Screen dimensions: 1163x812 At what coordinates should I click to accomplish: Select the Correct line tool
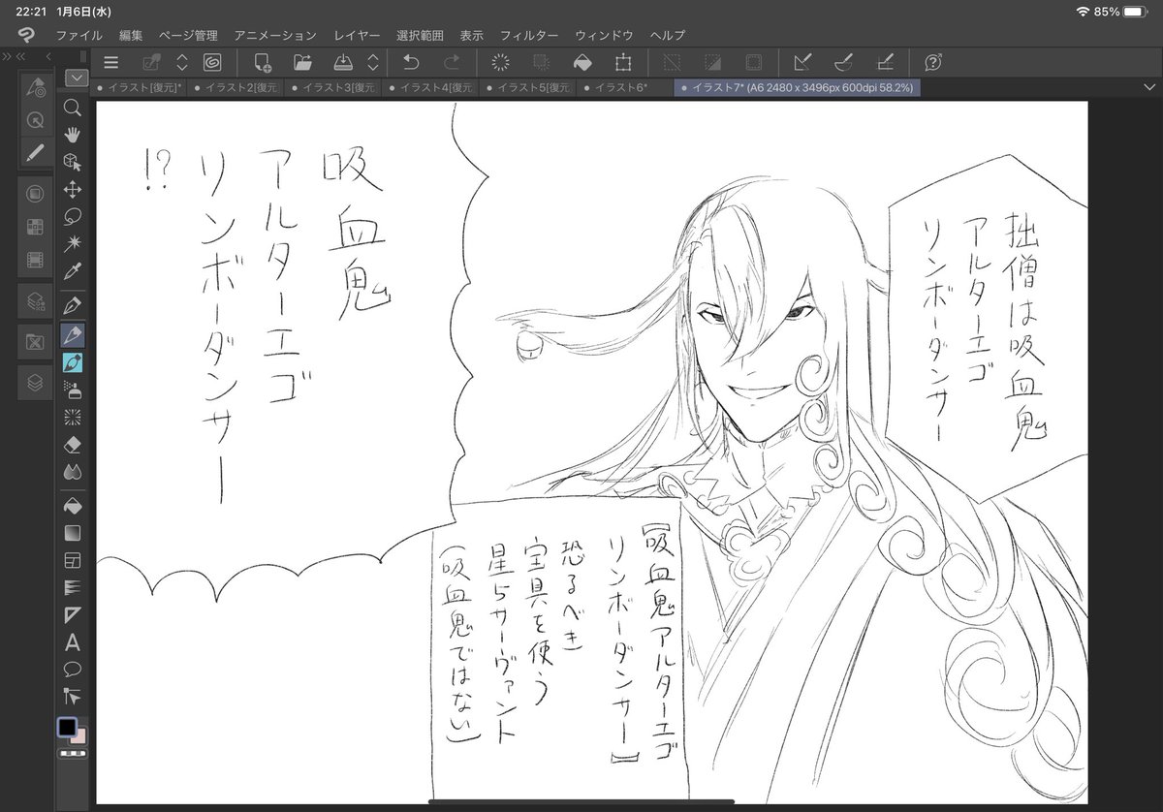pyautogui.click(x=72, y=696)
